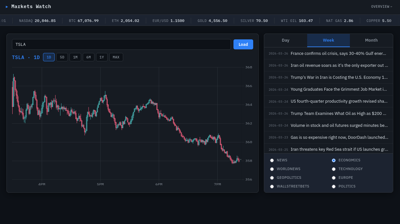
Task: Expand Markets Watch with the arrow icon
Action: pos(7,6)
